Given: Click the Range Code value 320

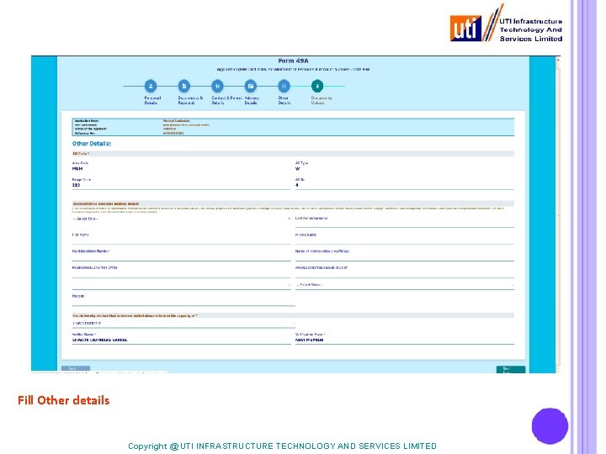Looking at the screenshot, I should tap(76, 185).
